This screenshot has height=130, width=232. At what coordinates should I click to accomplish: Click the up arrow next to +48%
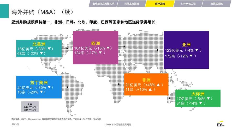click(x=158, y=85)
